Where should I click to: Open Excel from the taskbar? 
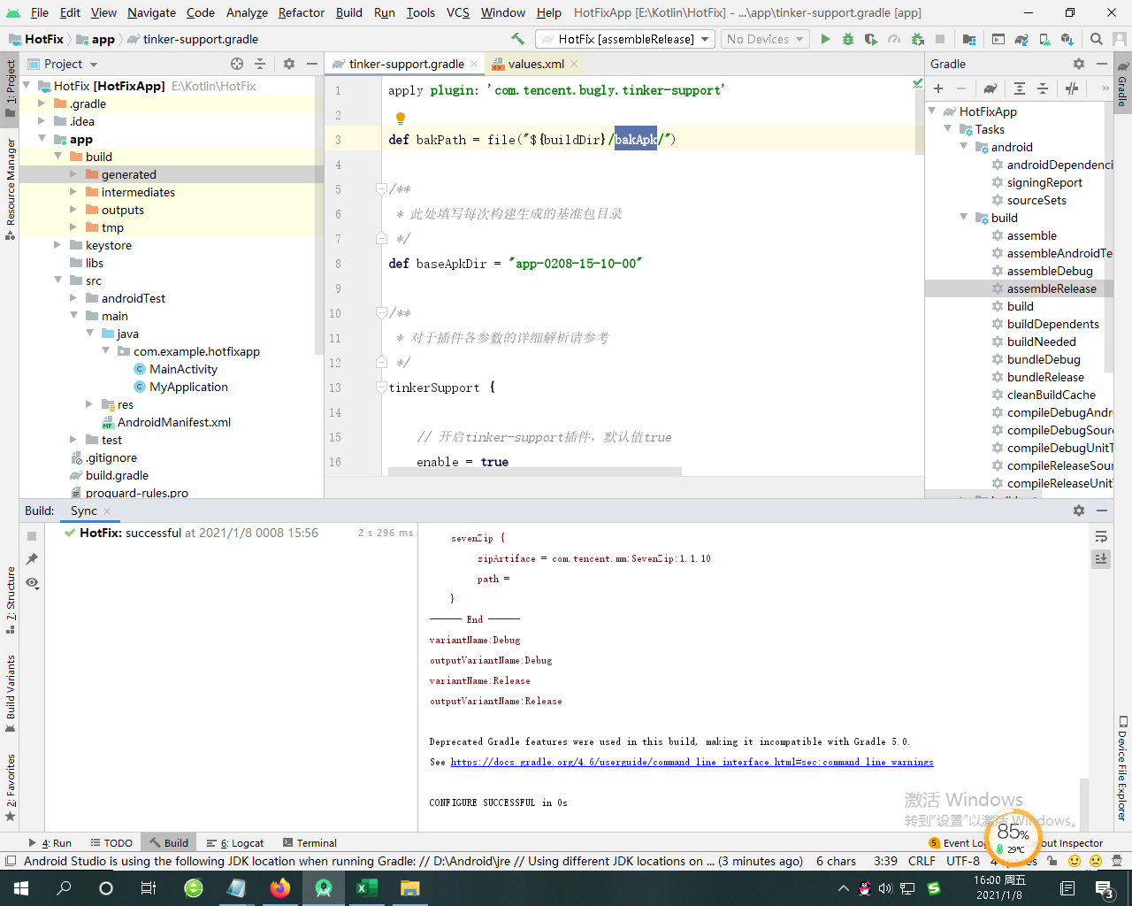pos(367,888)
